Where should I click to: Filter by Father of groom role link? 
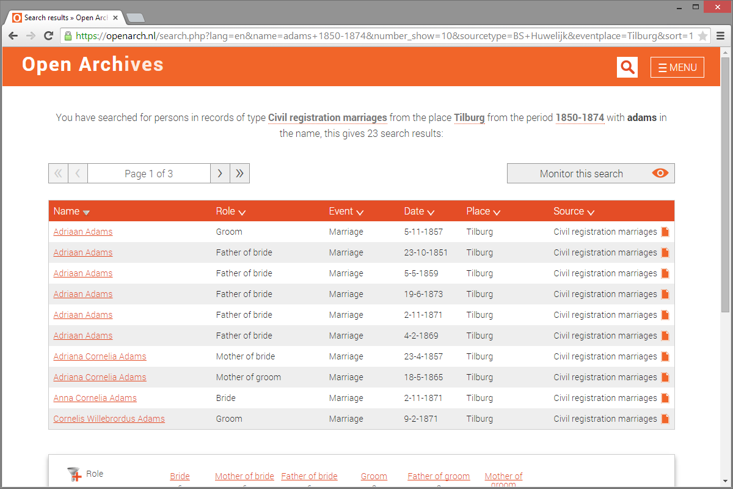439,476
